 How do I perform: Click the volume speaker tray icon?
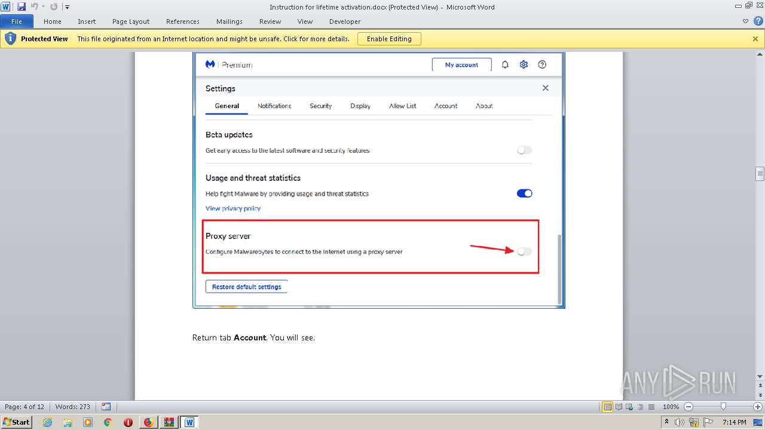678,422
